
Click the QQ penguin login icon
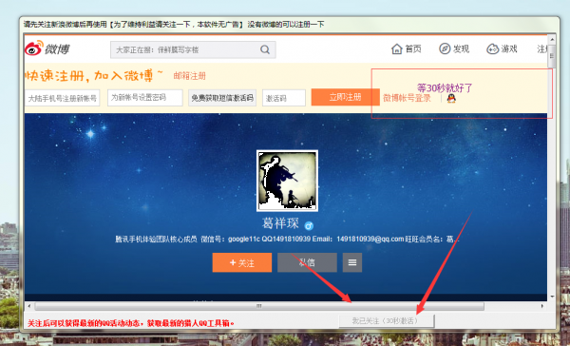coord(451,98)
